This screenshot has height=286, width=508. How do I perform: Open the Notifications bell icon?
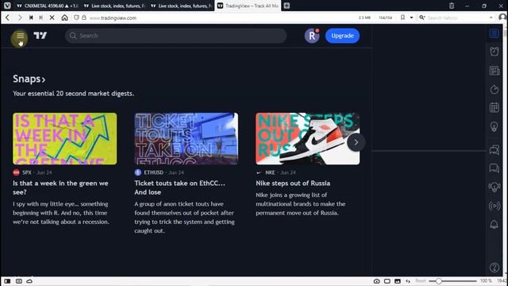tap(494, 224)
